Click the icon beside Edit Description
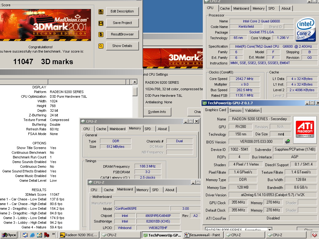This screenshot has width=319, height=239. [x=101, y=12]
